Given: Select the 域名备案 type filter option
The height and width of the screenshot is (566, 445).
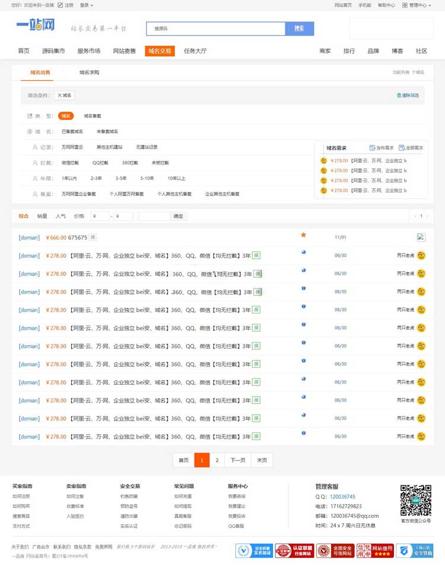Looking at the screenshot, I should pos(92,116).
